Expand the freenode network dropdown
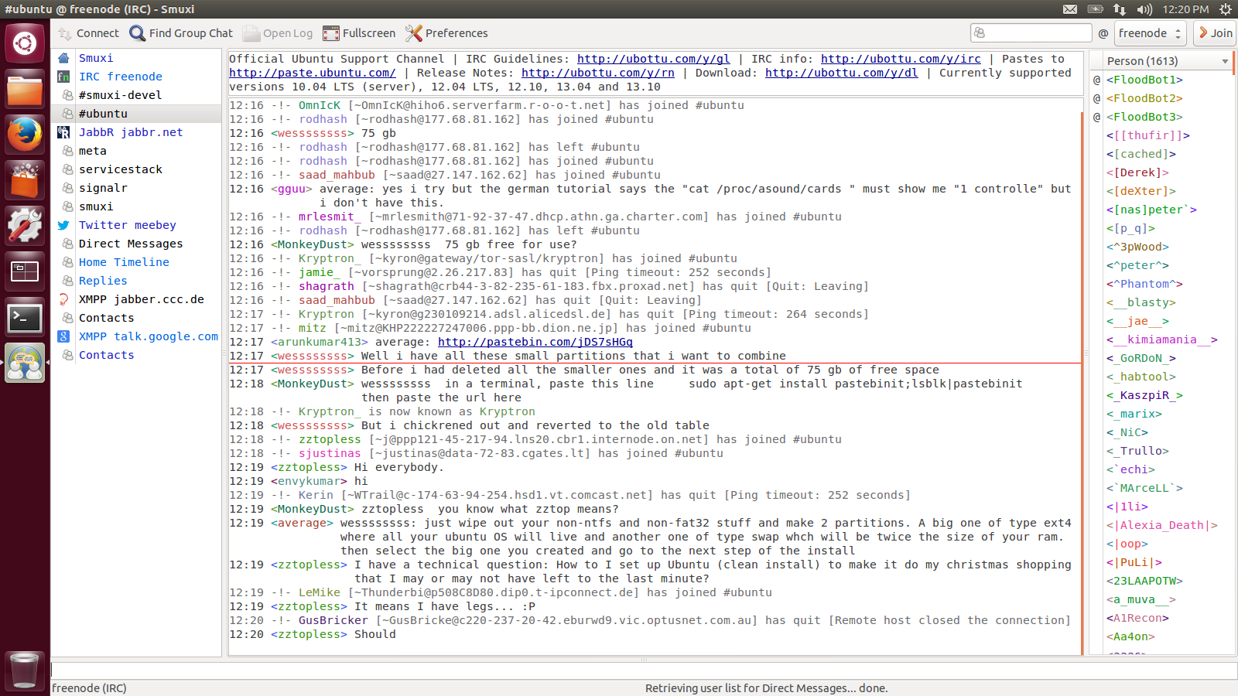 click(x=1150, y=33)
